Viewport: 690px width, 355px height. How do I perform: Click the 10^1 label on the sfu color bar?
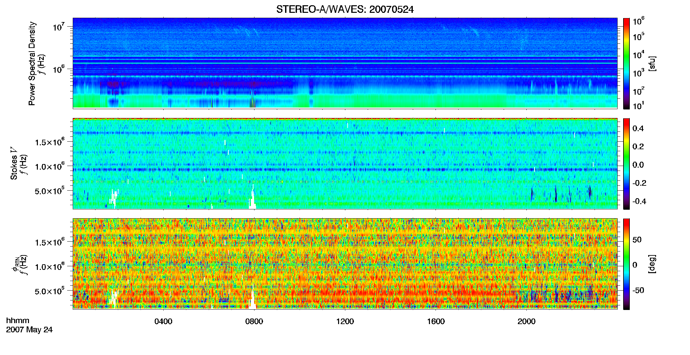[x=639, y=105]
